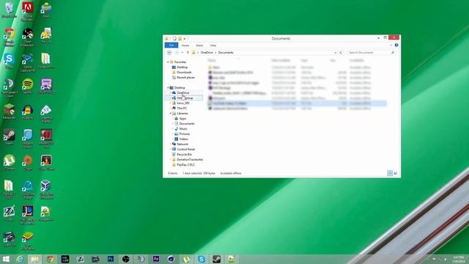Open the recent locations dropdown arrow
This screenshot has height=264, width=469.
(182, 53)
